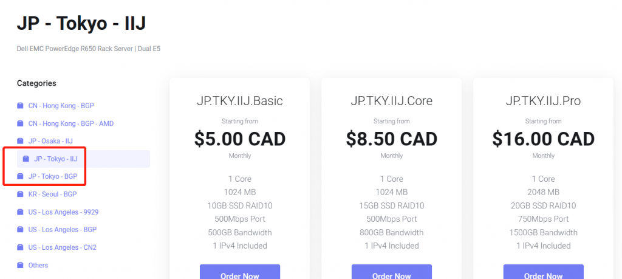The image size is (622, 279).
Task: Order the JP.TKY.IIJ.Basic plan
Action: 240,272
